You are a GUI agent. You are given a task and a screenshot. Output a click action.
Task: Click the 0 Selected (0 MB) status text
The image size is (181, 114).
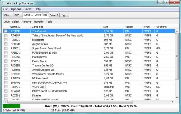click(14, 111)
